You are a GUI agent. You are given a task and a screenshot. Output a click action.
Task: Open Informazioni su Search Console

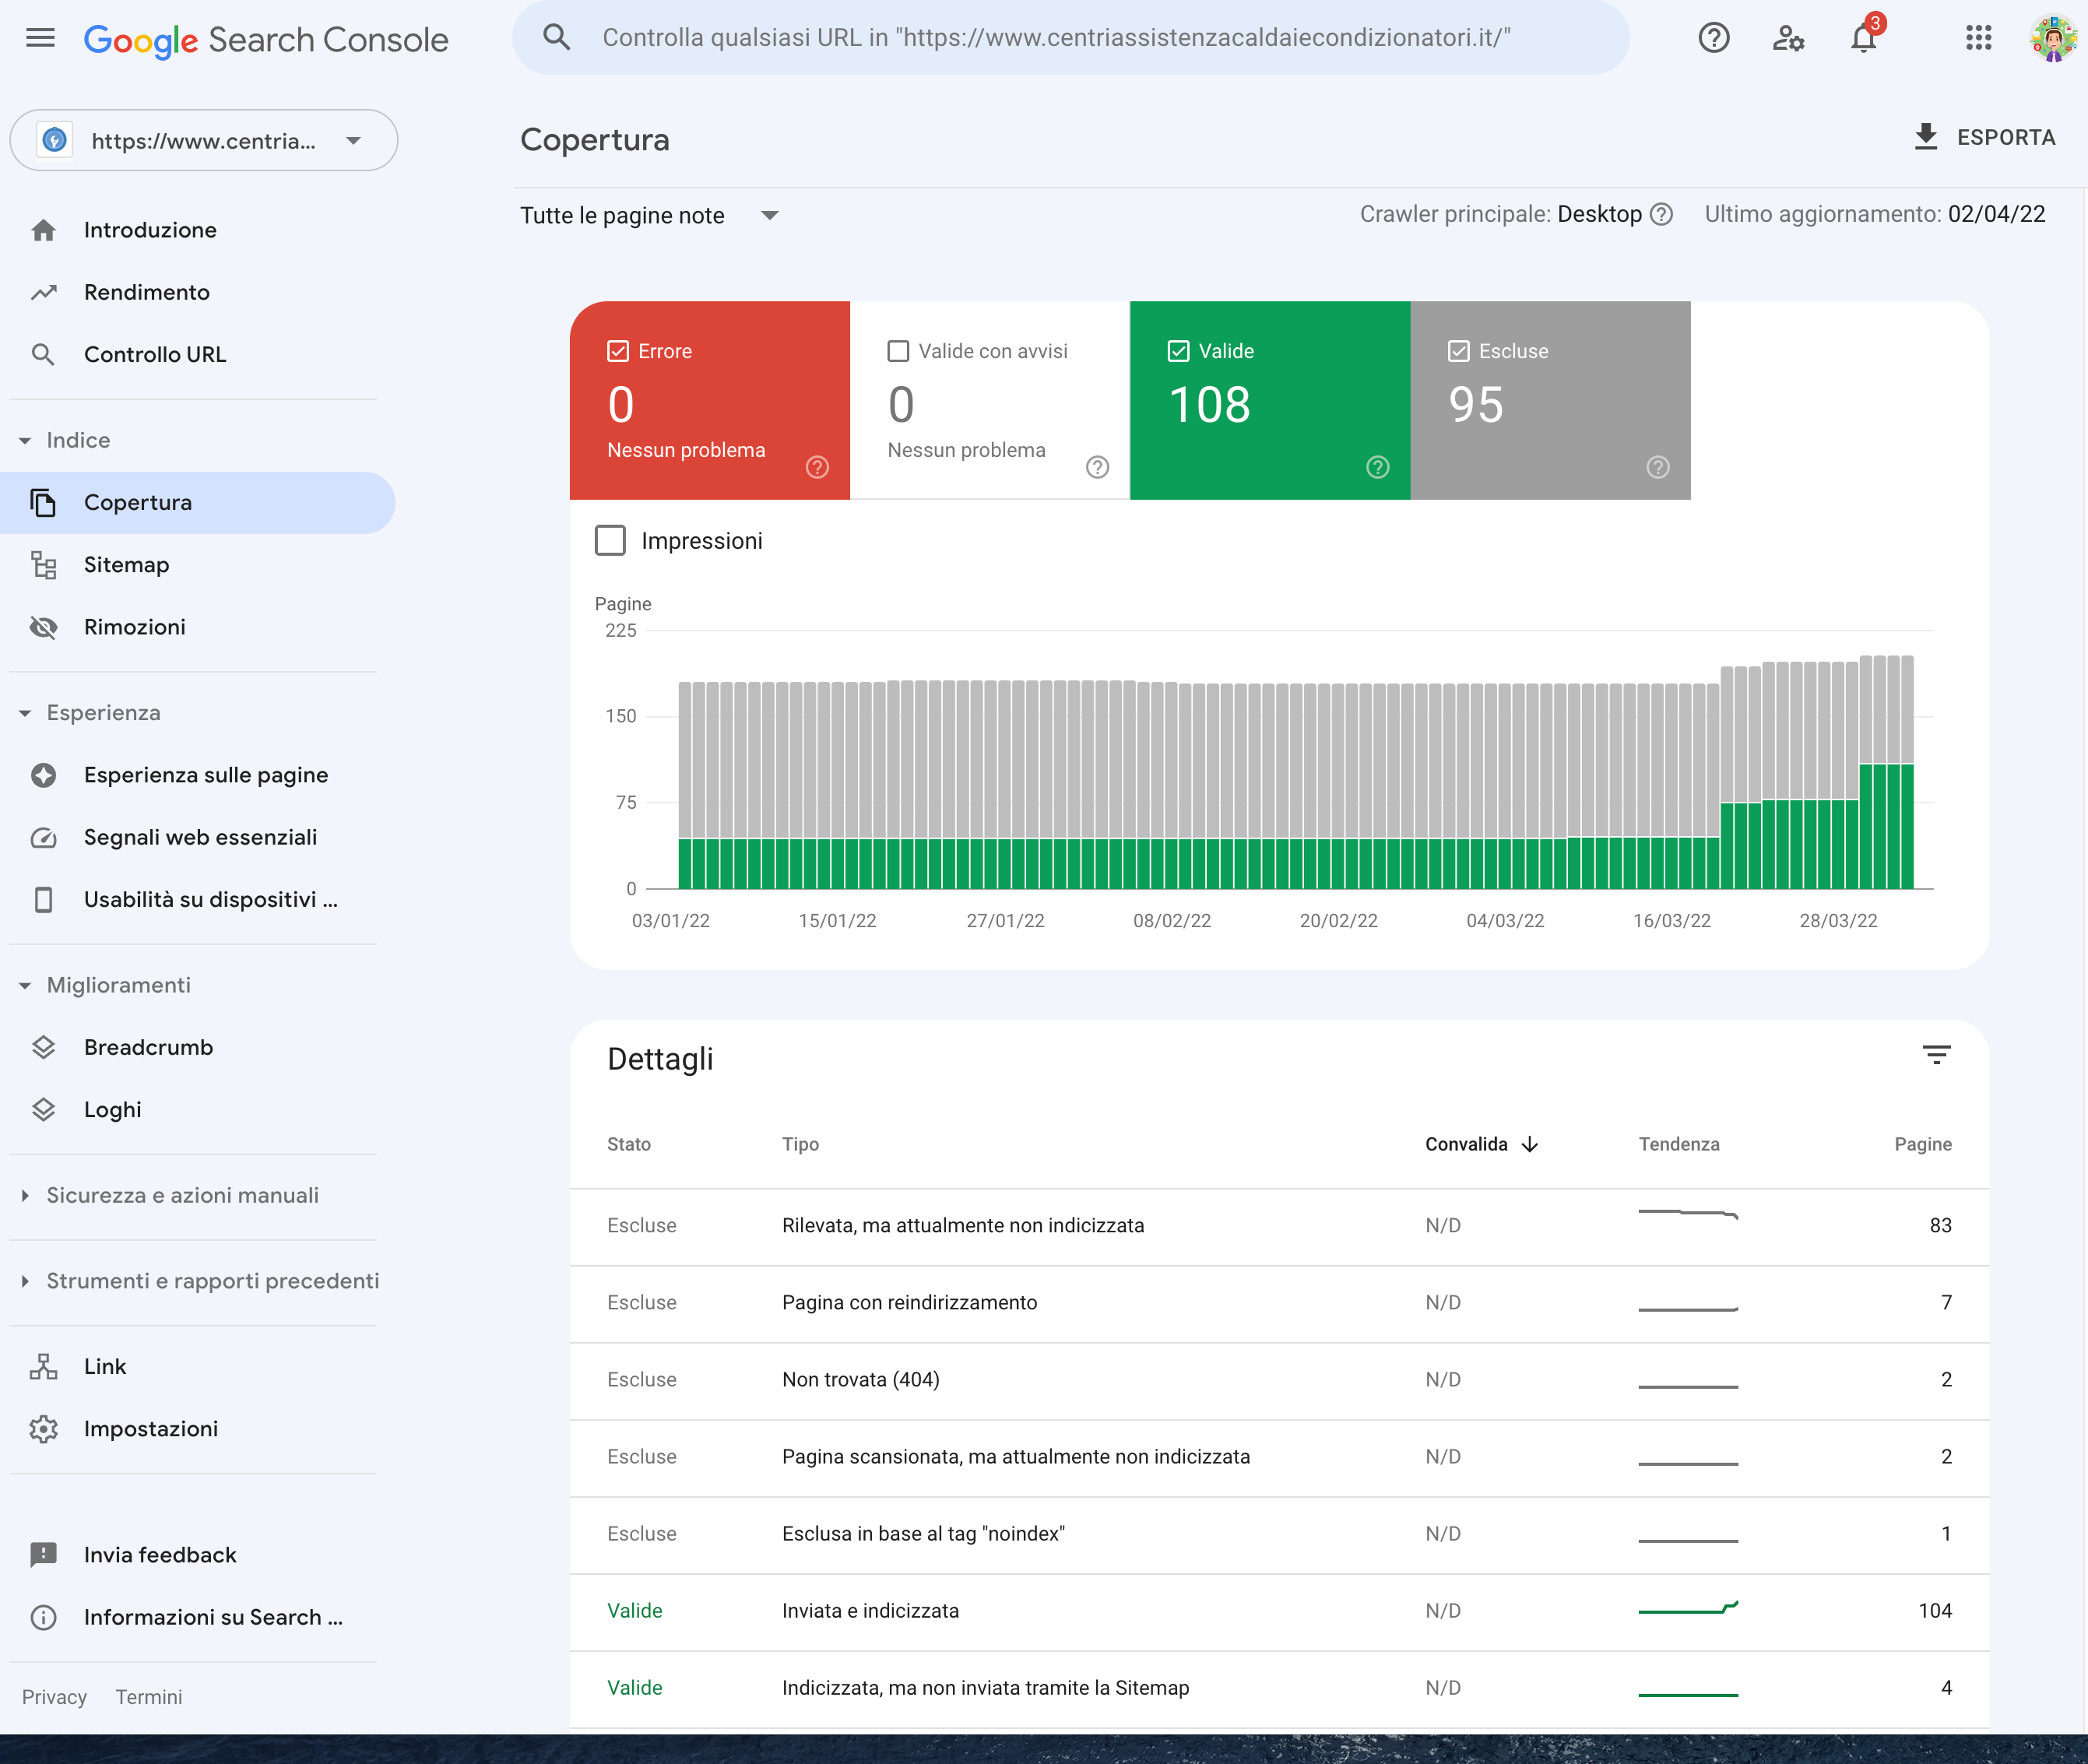[198, 1617]
